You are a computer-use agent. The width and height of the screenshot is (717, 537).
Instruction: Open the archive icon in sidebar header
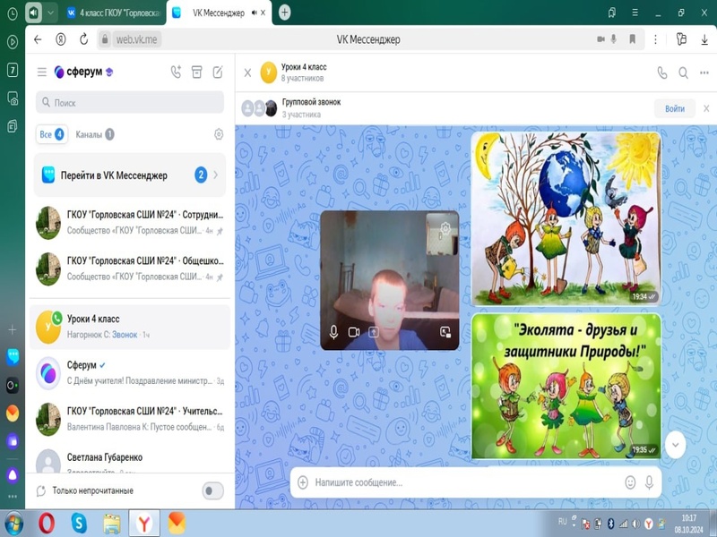pyautogui.click(x=196, y=72)
